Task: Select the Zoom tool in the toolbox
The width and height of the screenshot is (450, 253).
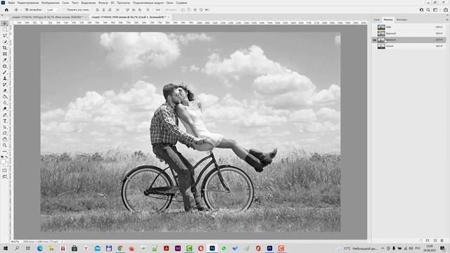Action: click(5, 145)
